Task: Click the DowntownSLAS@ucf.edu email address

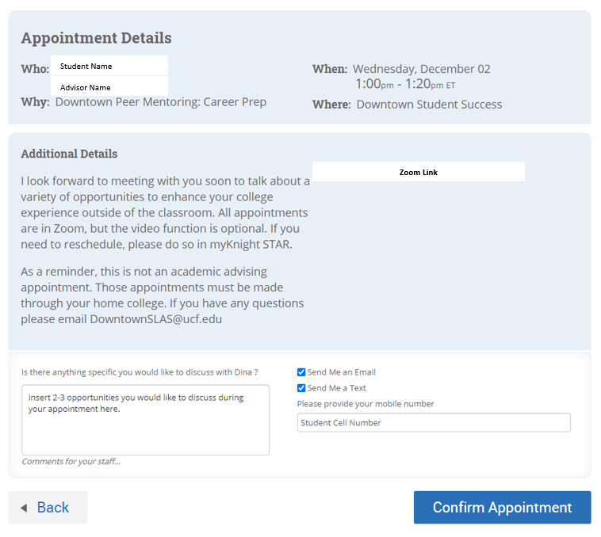Action: click(x=155, y=319)
